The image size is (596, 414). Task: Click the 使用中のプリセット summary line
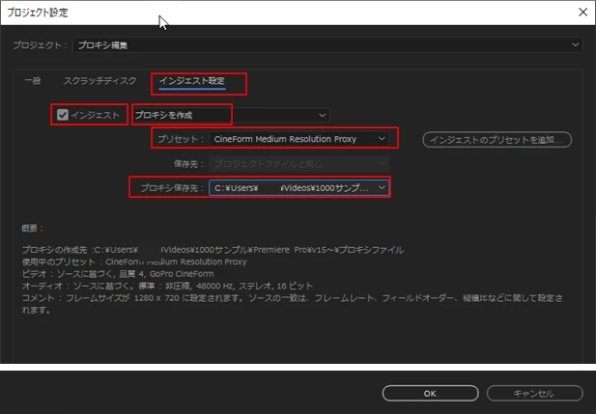pos(134,262)
